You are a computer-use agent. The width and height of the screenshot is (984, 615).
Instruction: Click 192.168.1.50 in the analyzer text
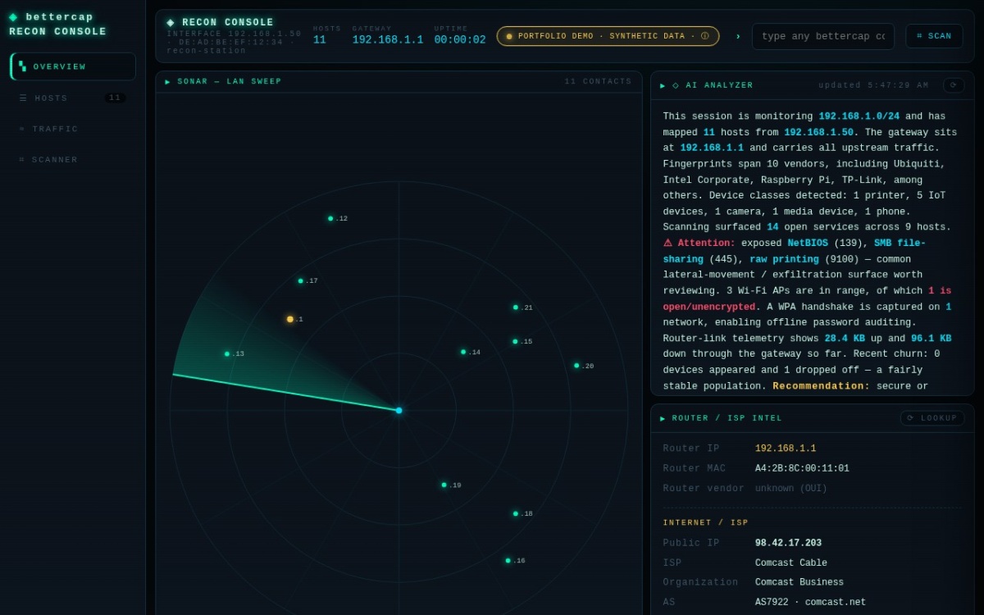818,133
